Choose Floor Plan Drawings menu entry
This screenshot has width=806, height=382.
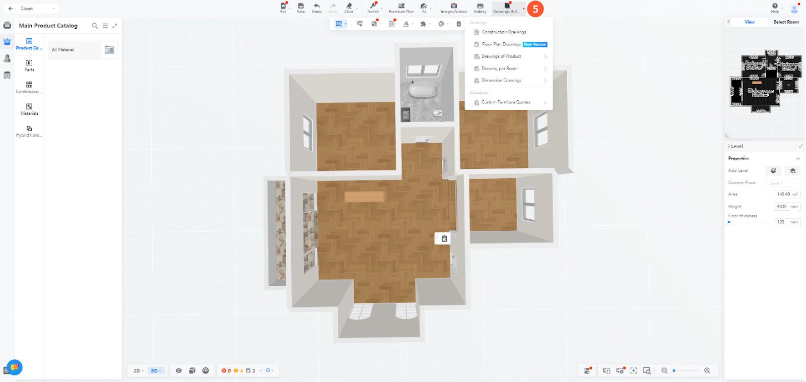click(501, 44)
